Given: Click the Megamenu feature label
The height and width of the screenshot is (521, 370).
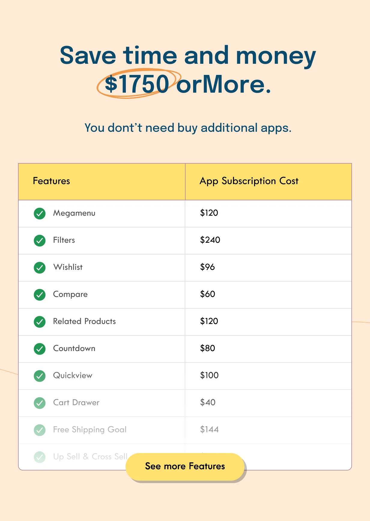Looking at the screenshot, I should 74,213.
